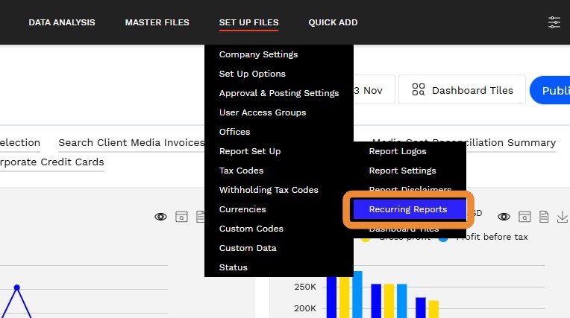Click the document icon on right chart
Image resolution: width=570 pixels, height=318 pixels.
pos(544,217)
